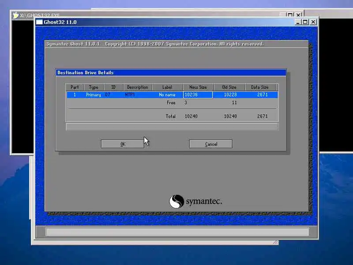Click the Old Size column header

click(x=229, y=87)
